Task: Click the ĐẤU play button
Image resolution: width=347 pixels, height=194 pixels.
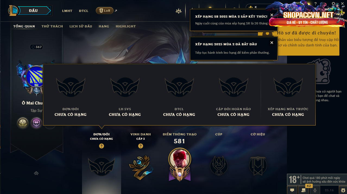Action: coord(33,11)
